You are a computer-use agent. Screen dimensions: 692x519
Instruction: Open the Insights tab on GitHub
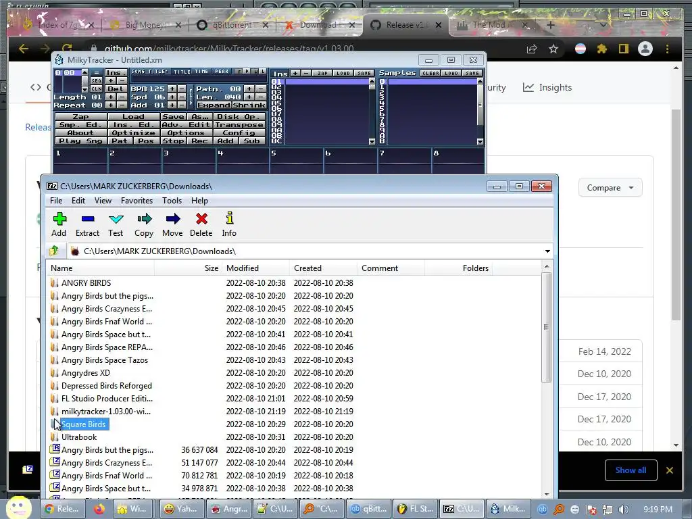pos(547,87)
